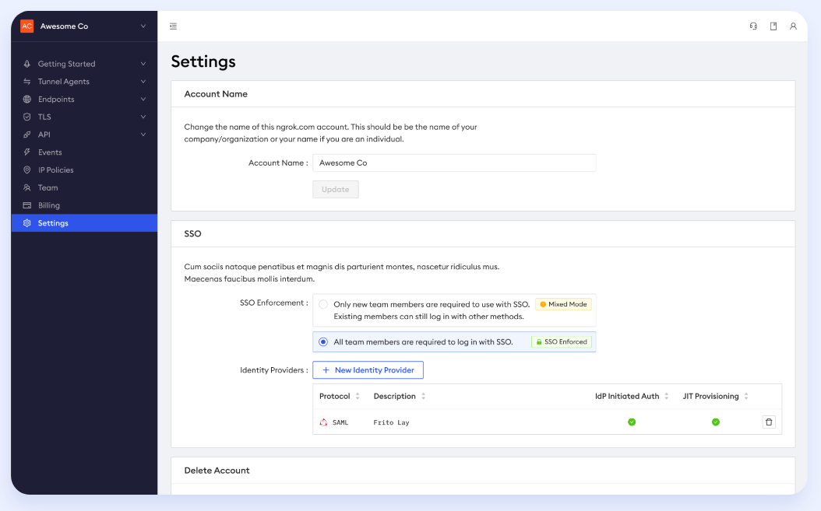Click the Getting Started rocket icon
The image size is (821, 511).
click(27, 64)
